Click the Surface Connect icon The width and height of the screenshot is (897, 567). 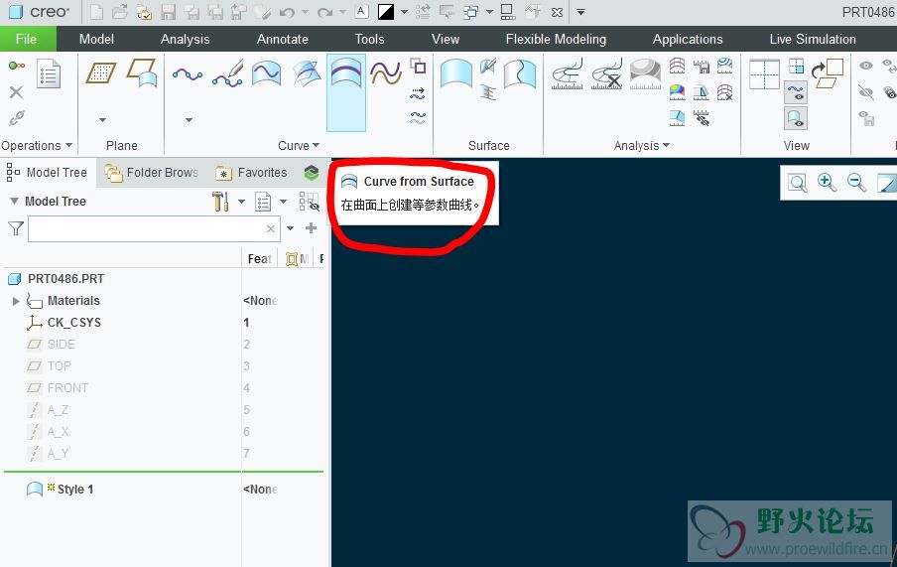(x=488, y=92)
